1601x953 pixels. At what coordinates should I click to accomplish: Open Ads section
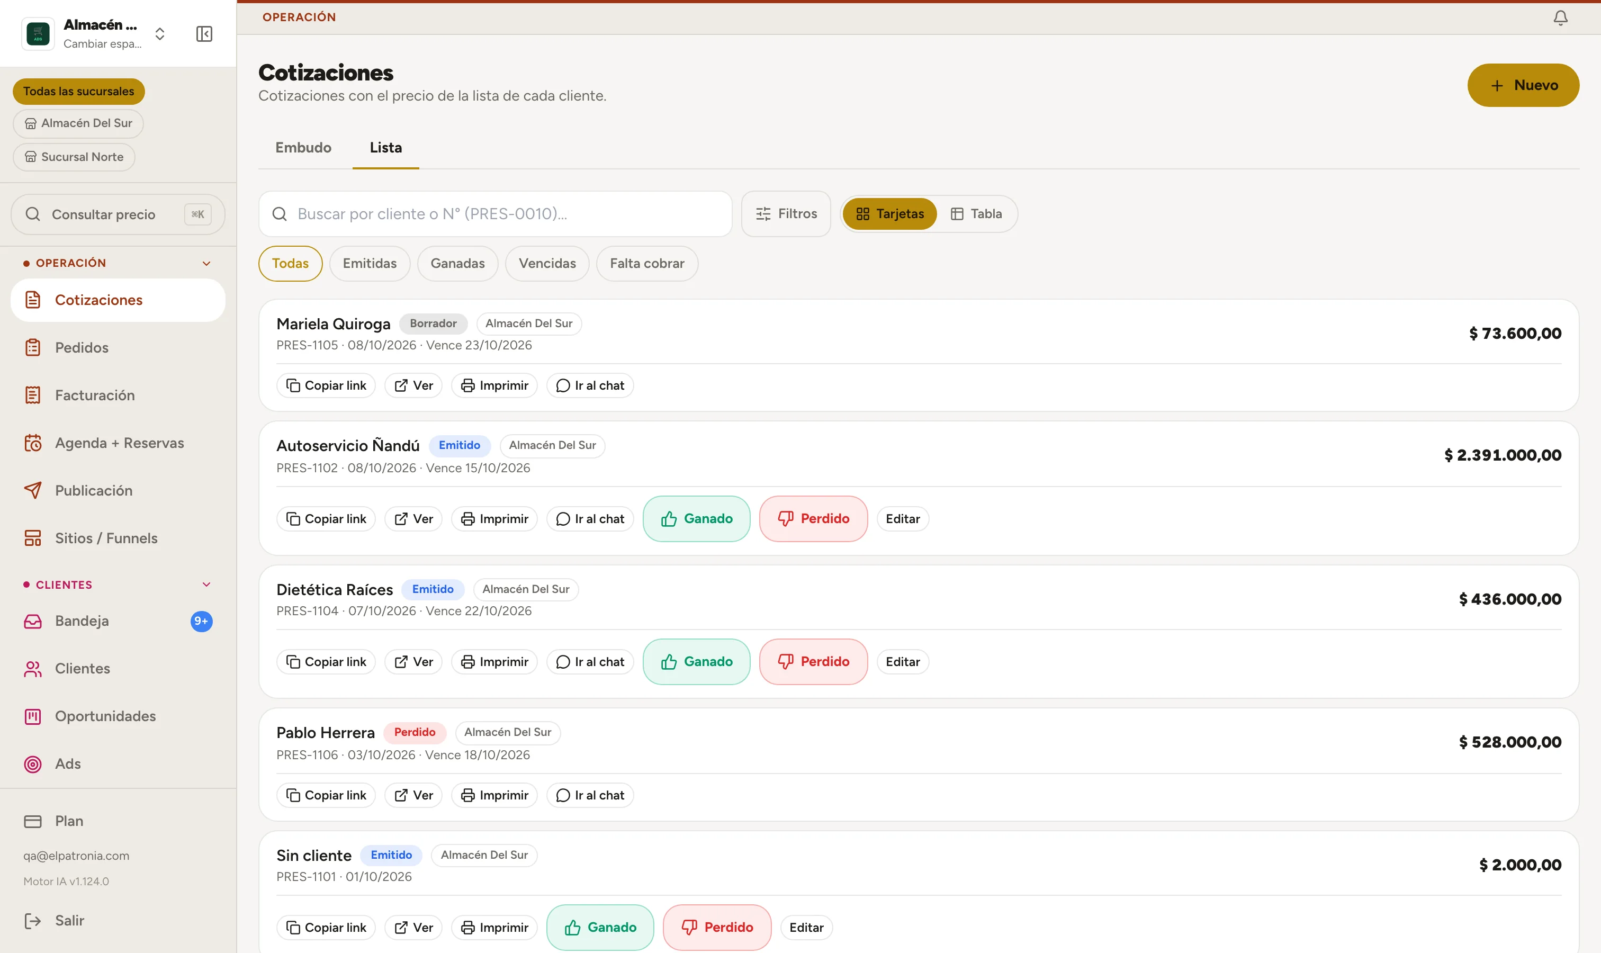(x=118, y=763)
